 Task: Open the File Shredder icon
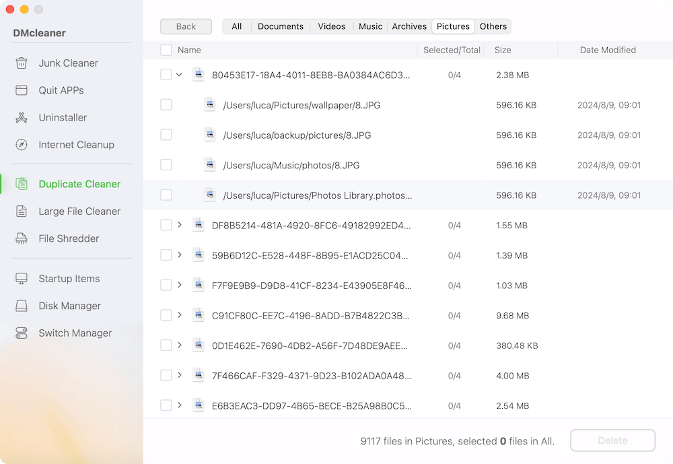(22, 238)
